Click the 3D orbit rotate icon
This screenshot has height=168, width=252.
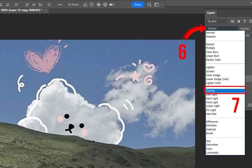(85, 4)
